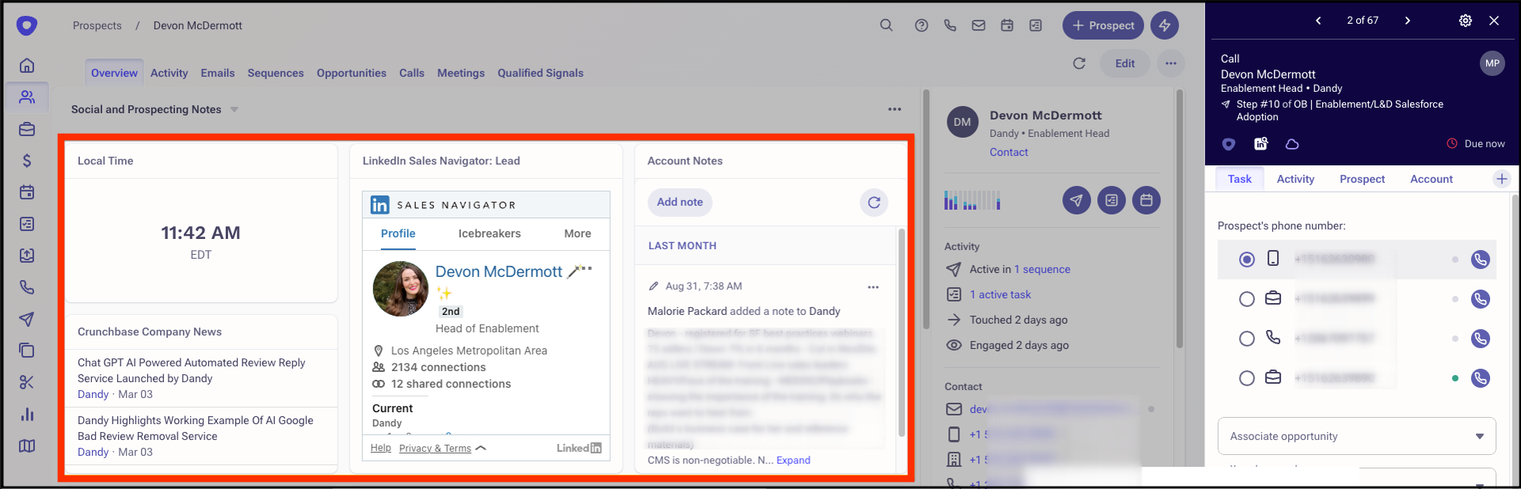Click the phone icon in top bar

click(x=950, y=25)
